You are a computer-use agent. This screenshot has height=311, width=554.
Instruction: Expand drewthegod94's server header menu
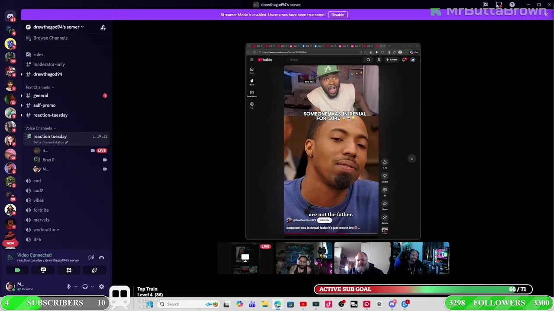(58, 27)
